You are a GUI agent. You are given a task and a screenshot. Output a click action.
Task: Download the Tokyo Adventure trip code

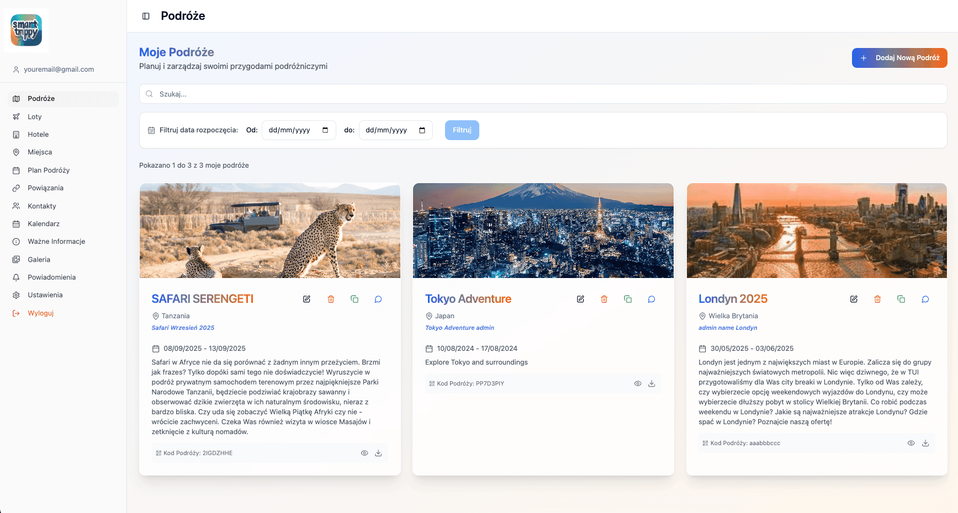[x=652, y=383]
